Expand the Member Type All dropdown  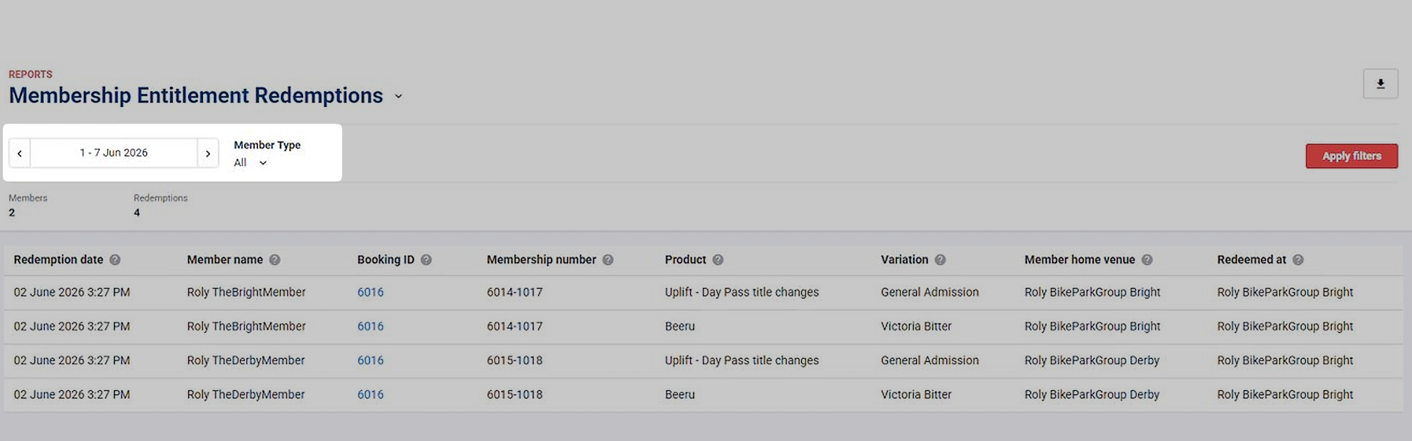point(250,163)
